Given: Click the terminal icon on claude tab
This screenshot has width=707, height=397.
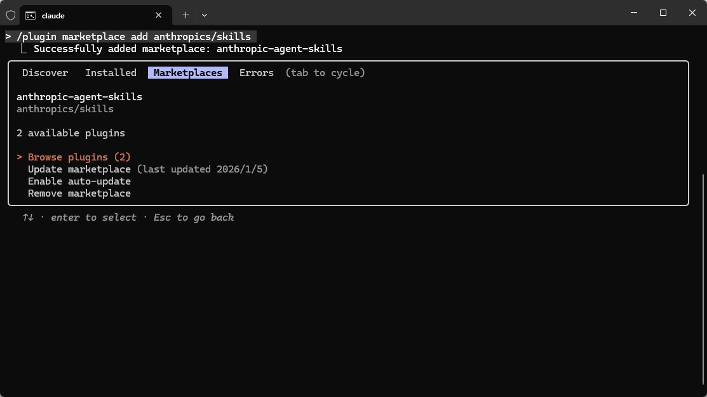Looking at the screenshot, I should [30, 15].
